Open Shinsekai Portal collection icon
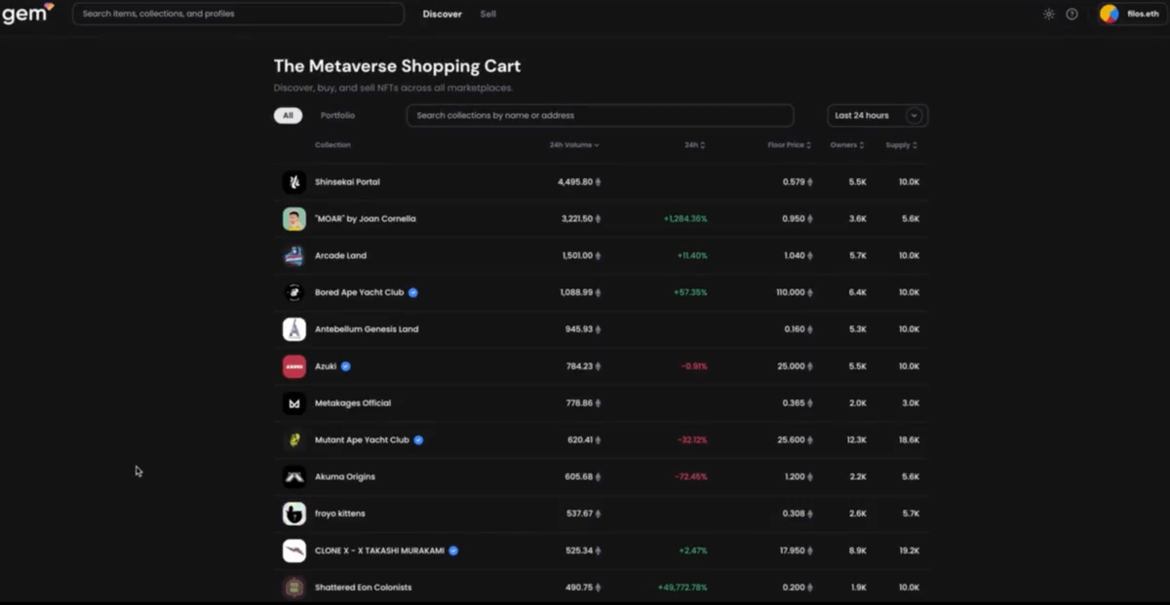 coord(294,182)
